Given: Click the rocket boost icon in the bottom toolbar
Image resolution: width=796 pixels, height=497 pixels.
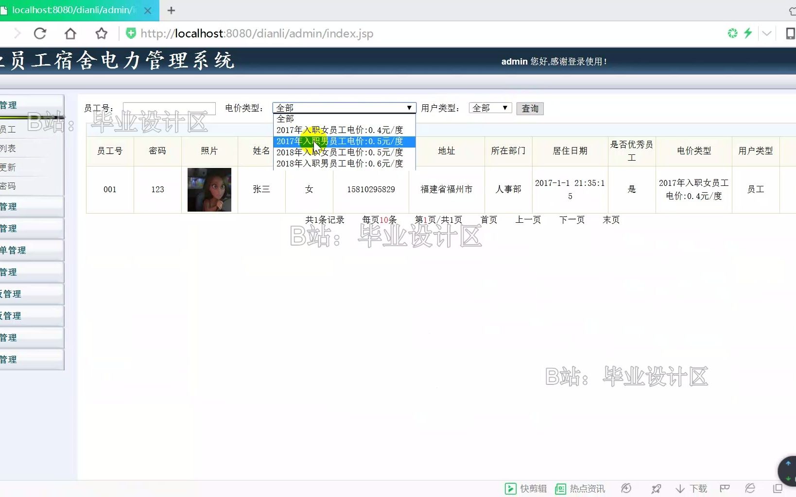Looking at the screenshot, I should (657, 489).
